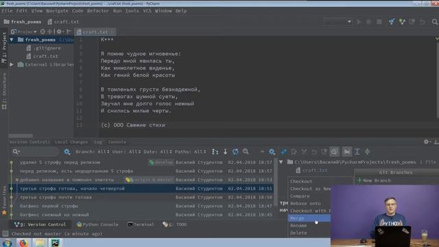Viewport: 439px width, 247px height.
Task: Open the Tools menu
Action: point(132,11)
